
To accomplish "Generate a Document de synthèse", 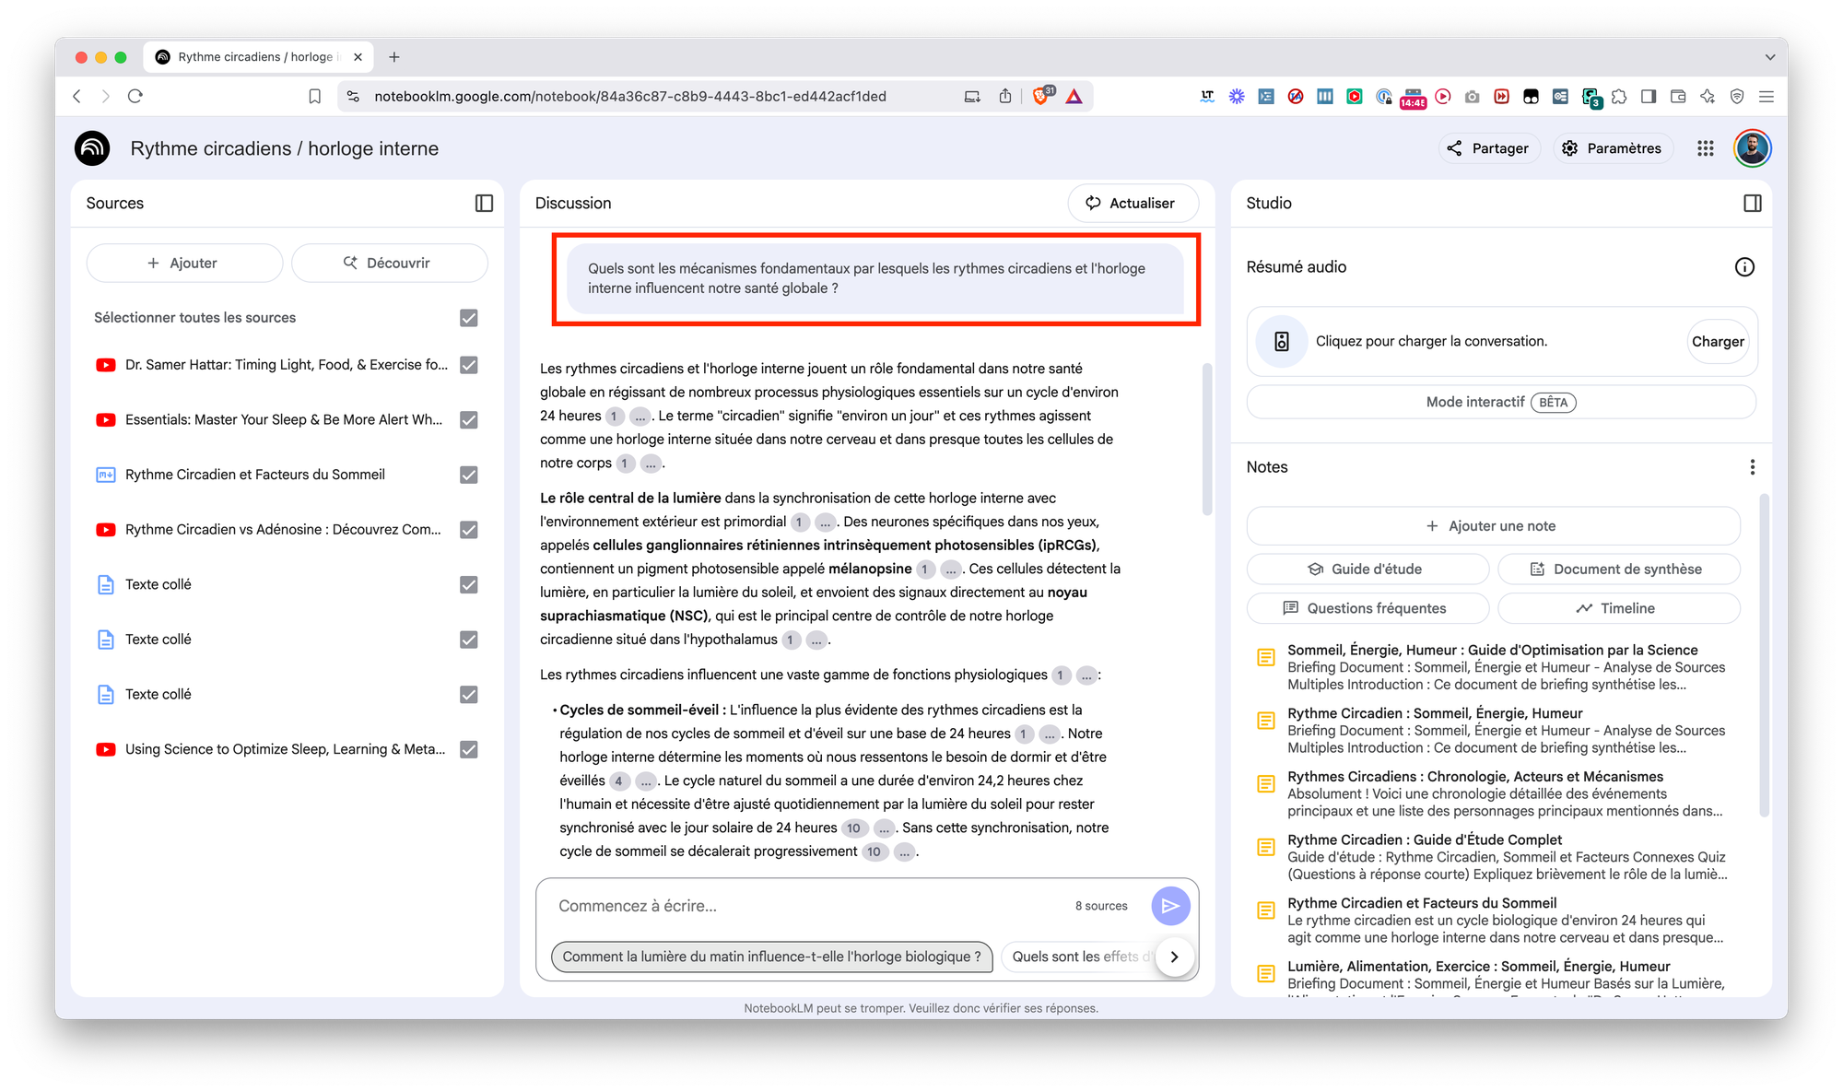I will [1619, 569].
